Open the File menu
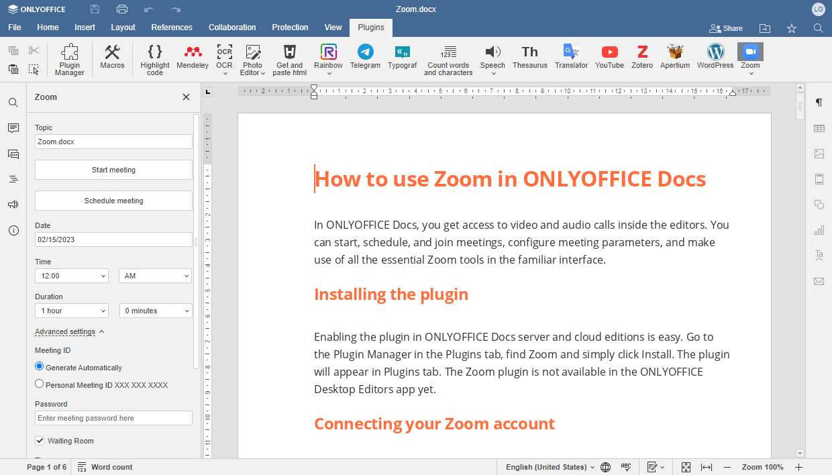The image size is (832, 475). [x=15, y=28]
